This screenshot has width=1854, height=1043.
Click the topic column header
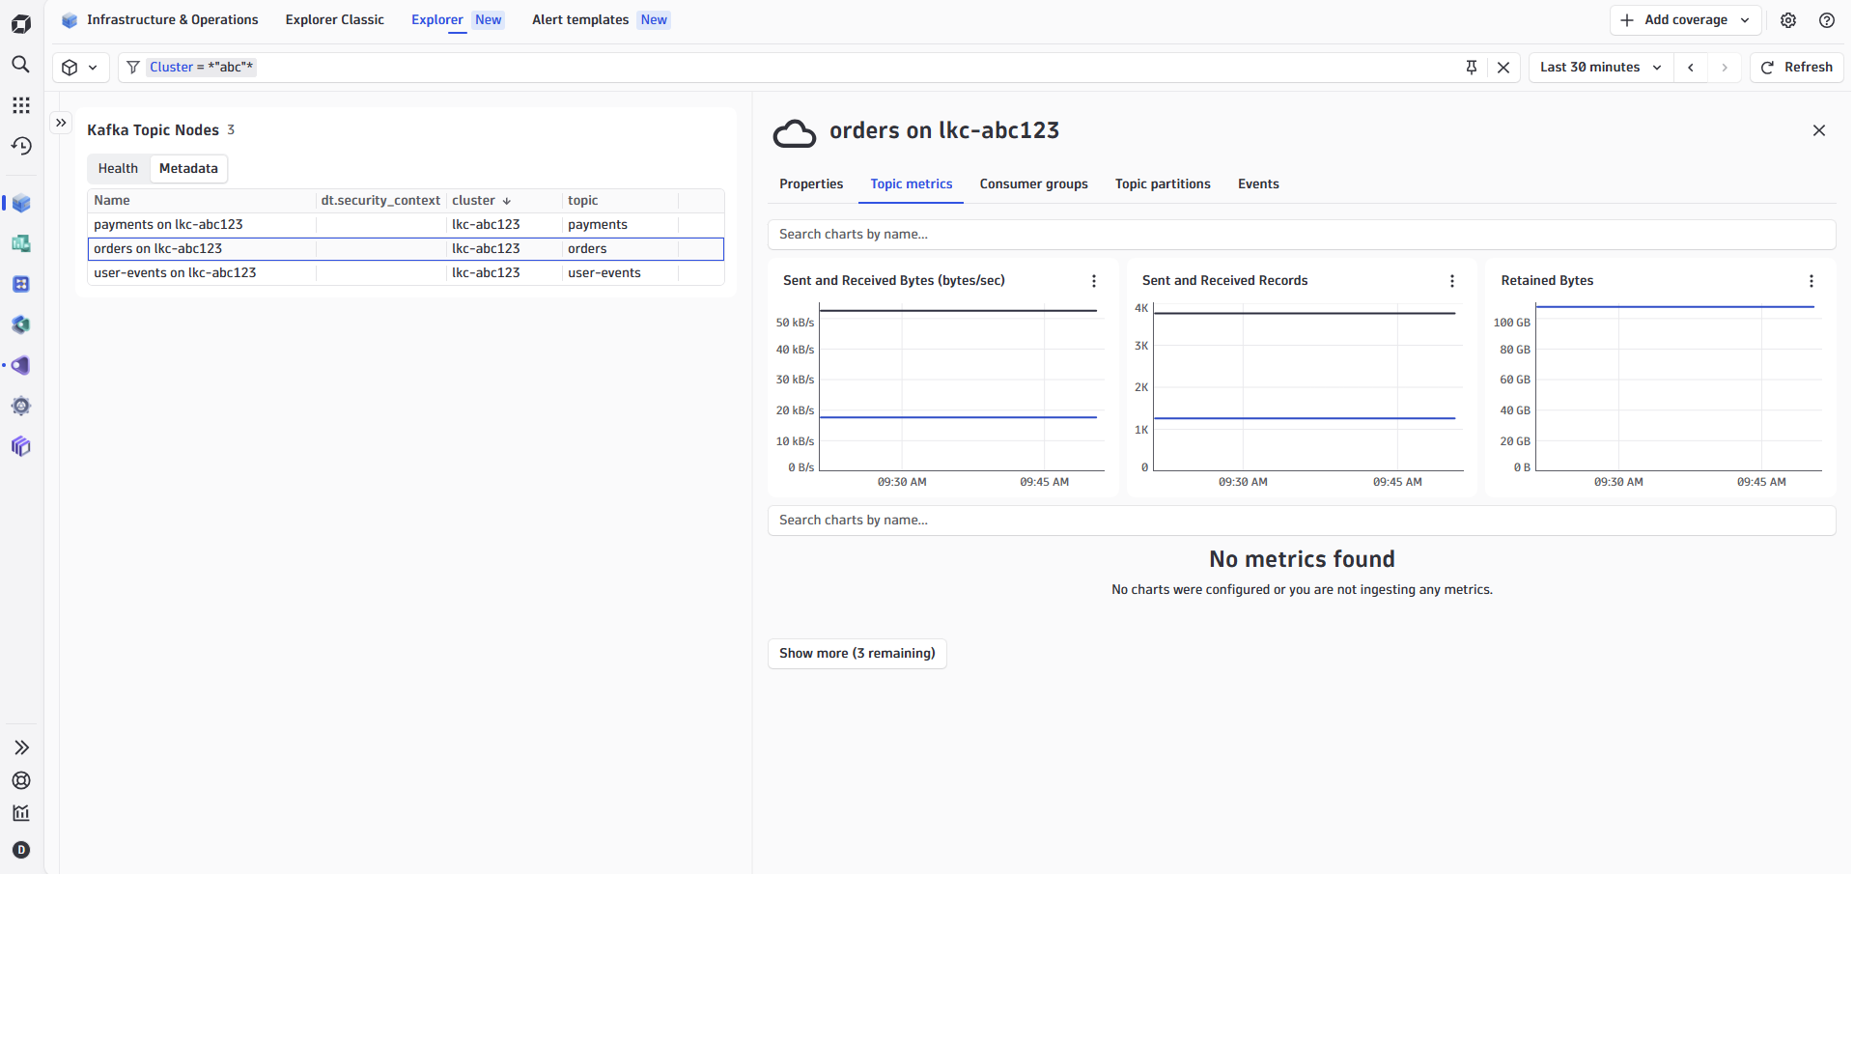620,201
